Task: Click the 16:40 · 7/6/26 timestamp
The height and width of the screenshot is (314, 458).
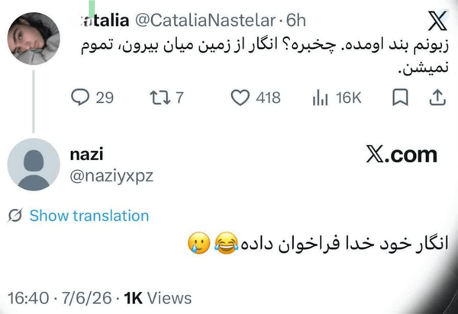Action: [60, 298]
